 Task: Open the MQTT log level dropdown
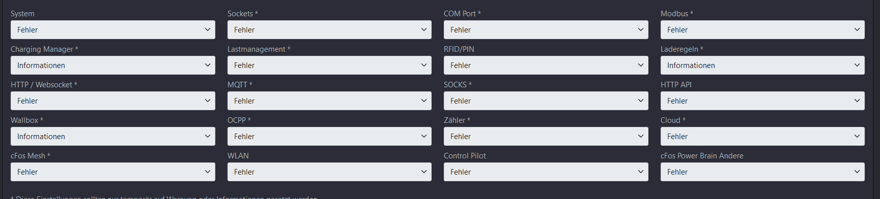[x=330, y=101]
